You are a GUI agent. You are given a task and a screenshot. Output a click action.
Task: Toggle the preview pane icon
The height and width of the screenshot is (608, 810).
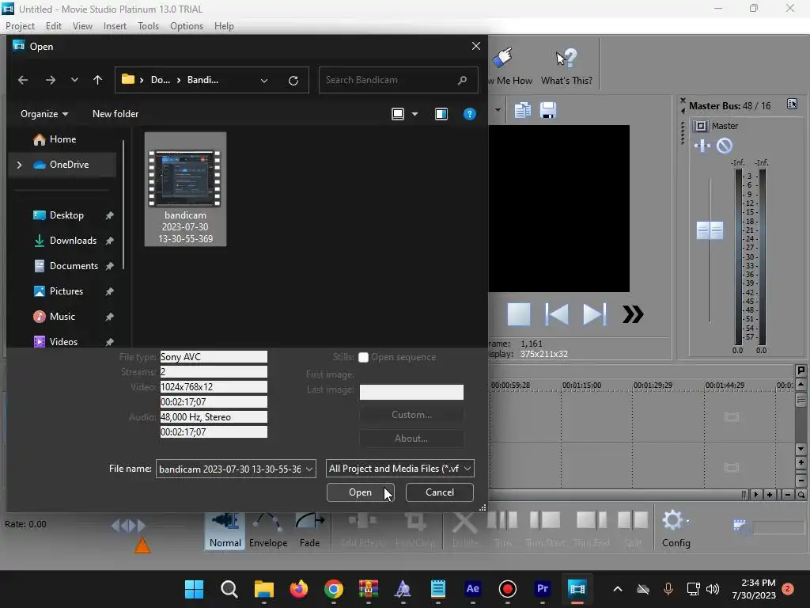coord(441,114)
